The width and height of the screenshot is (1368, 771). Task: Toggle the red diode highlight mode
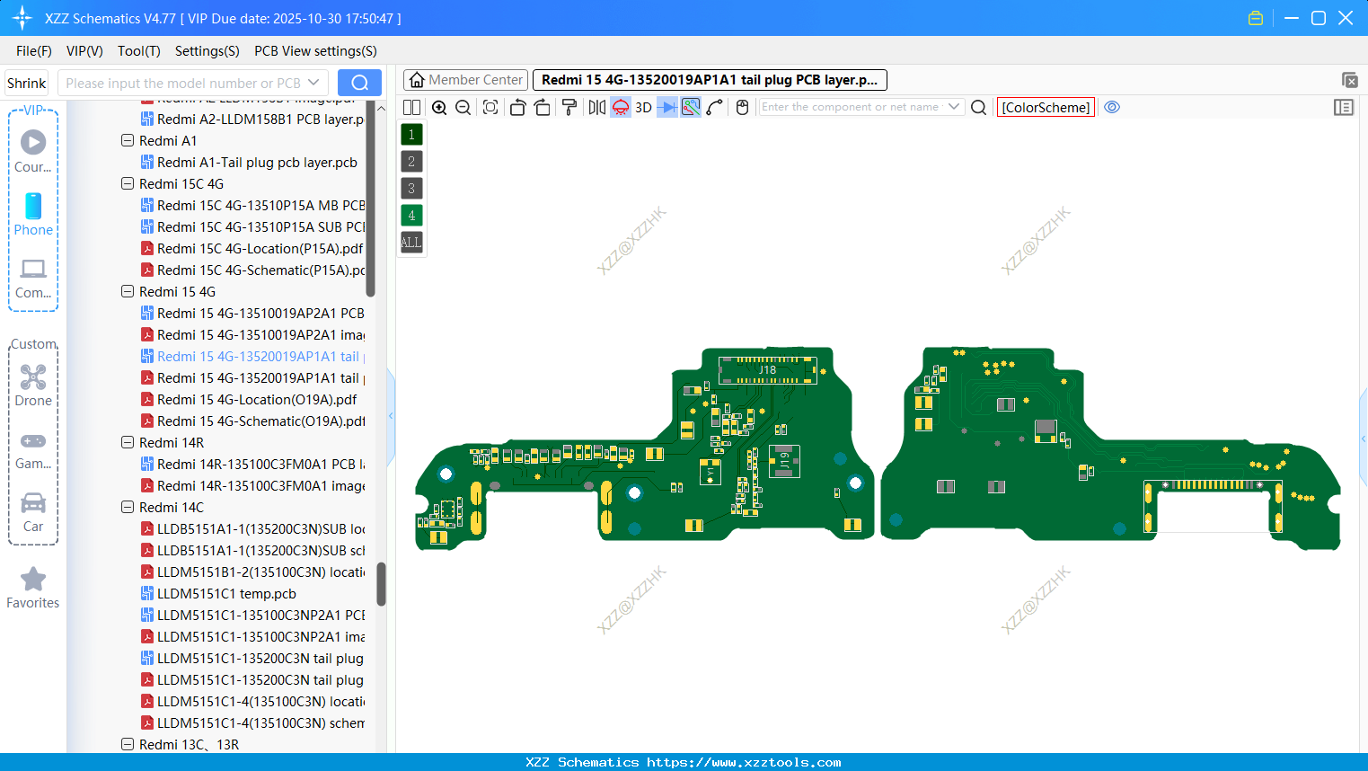[x=620, y=107]
